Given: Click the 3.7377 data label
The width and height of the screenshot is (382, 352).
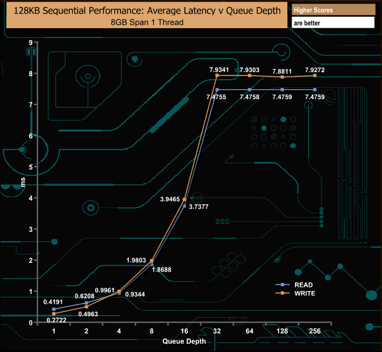Looking at the screenshot, I should pyautogui.click(x=199, y=207).
